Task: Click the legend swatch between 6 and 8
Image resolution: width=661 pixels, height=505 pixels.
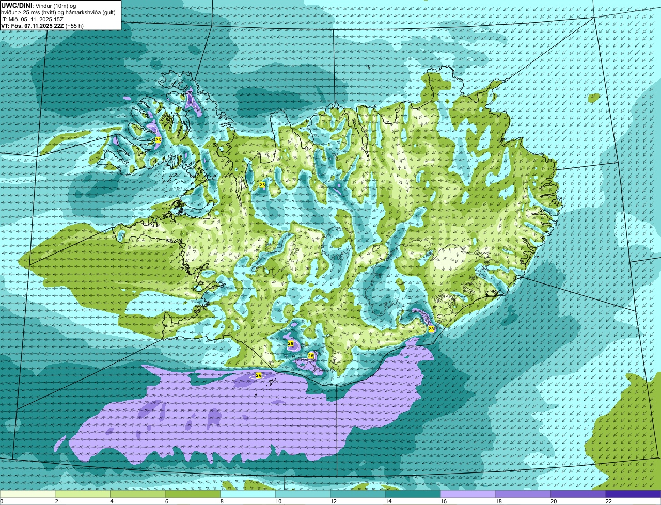Action: pos(193,494)
